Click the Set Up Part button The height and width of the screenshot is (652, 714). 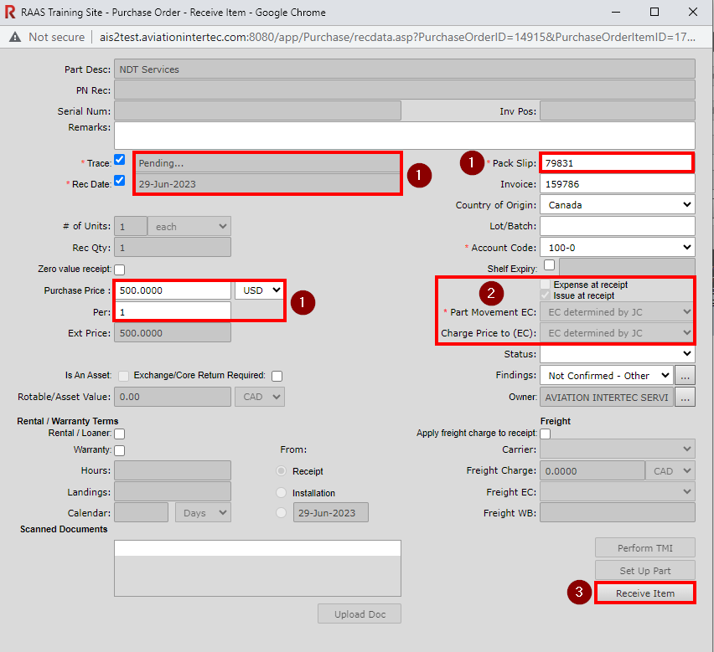tap(644, 571)
